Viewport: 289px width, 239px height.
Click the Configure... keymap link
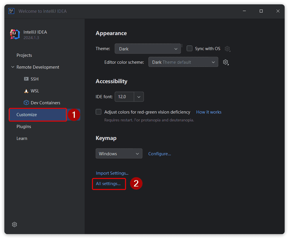tap(160, 154)
